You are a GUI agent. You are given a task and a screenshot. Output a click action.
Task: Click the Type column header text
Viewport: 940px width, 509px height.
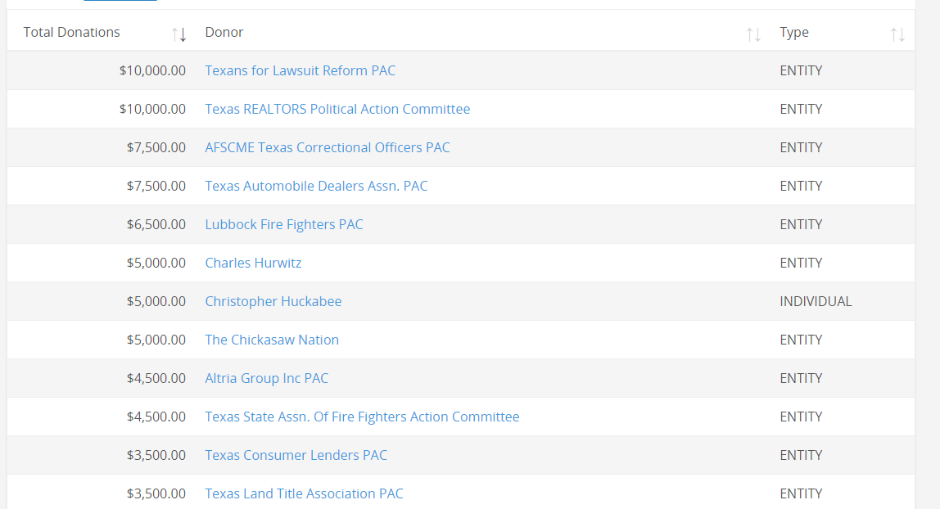click(794, 33)
